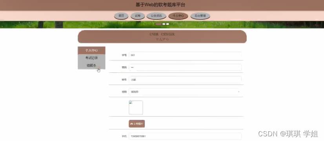
Task: Click the password input field
Action: coord(185,67)
